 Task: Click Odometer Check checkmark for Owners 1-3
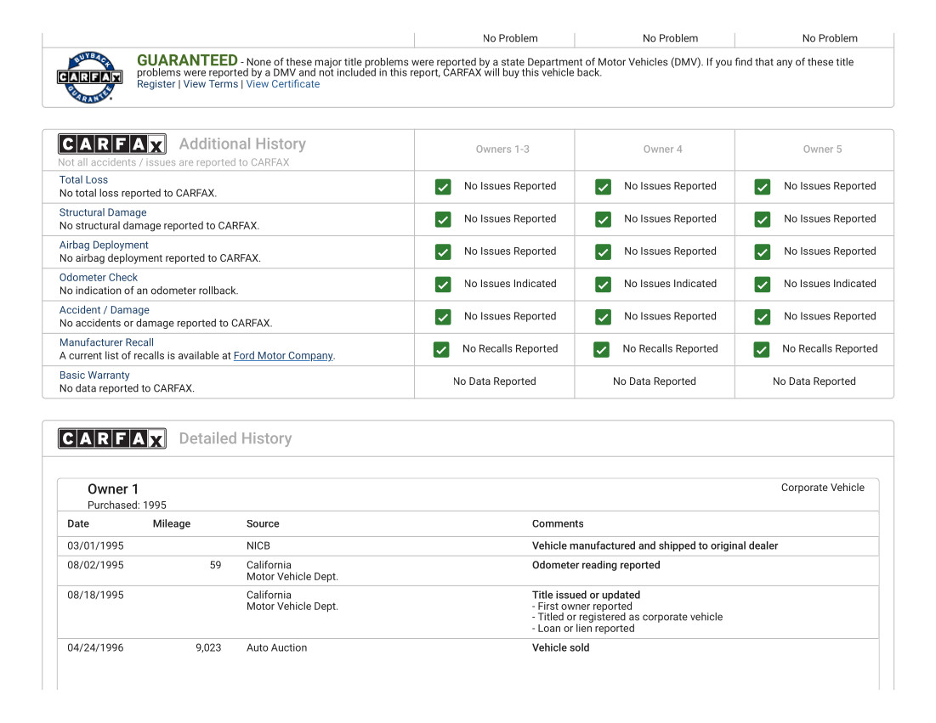click(443, 285)
